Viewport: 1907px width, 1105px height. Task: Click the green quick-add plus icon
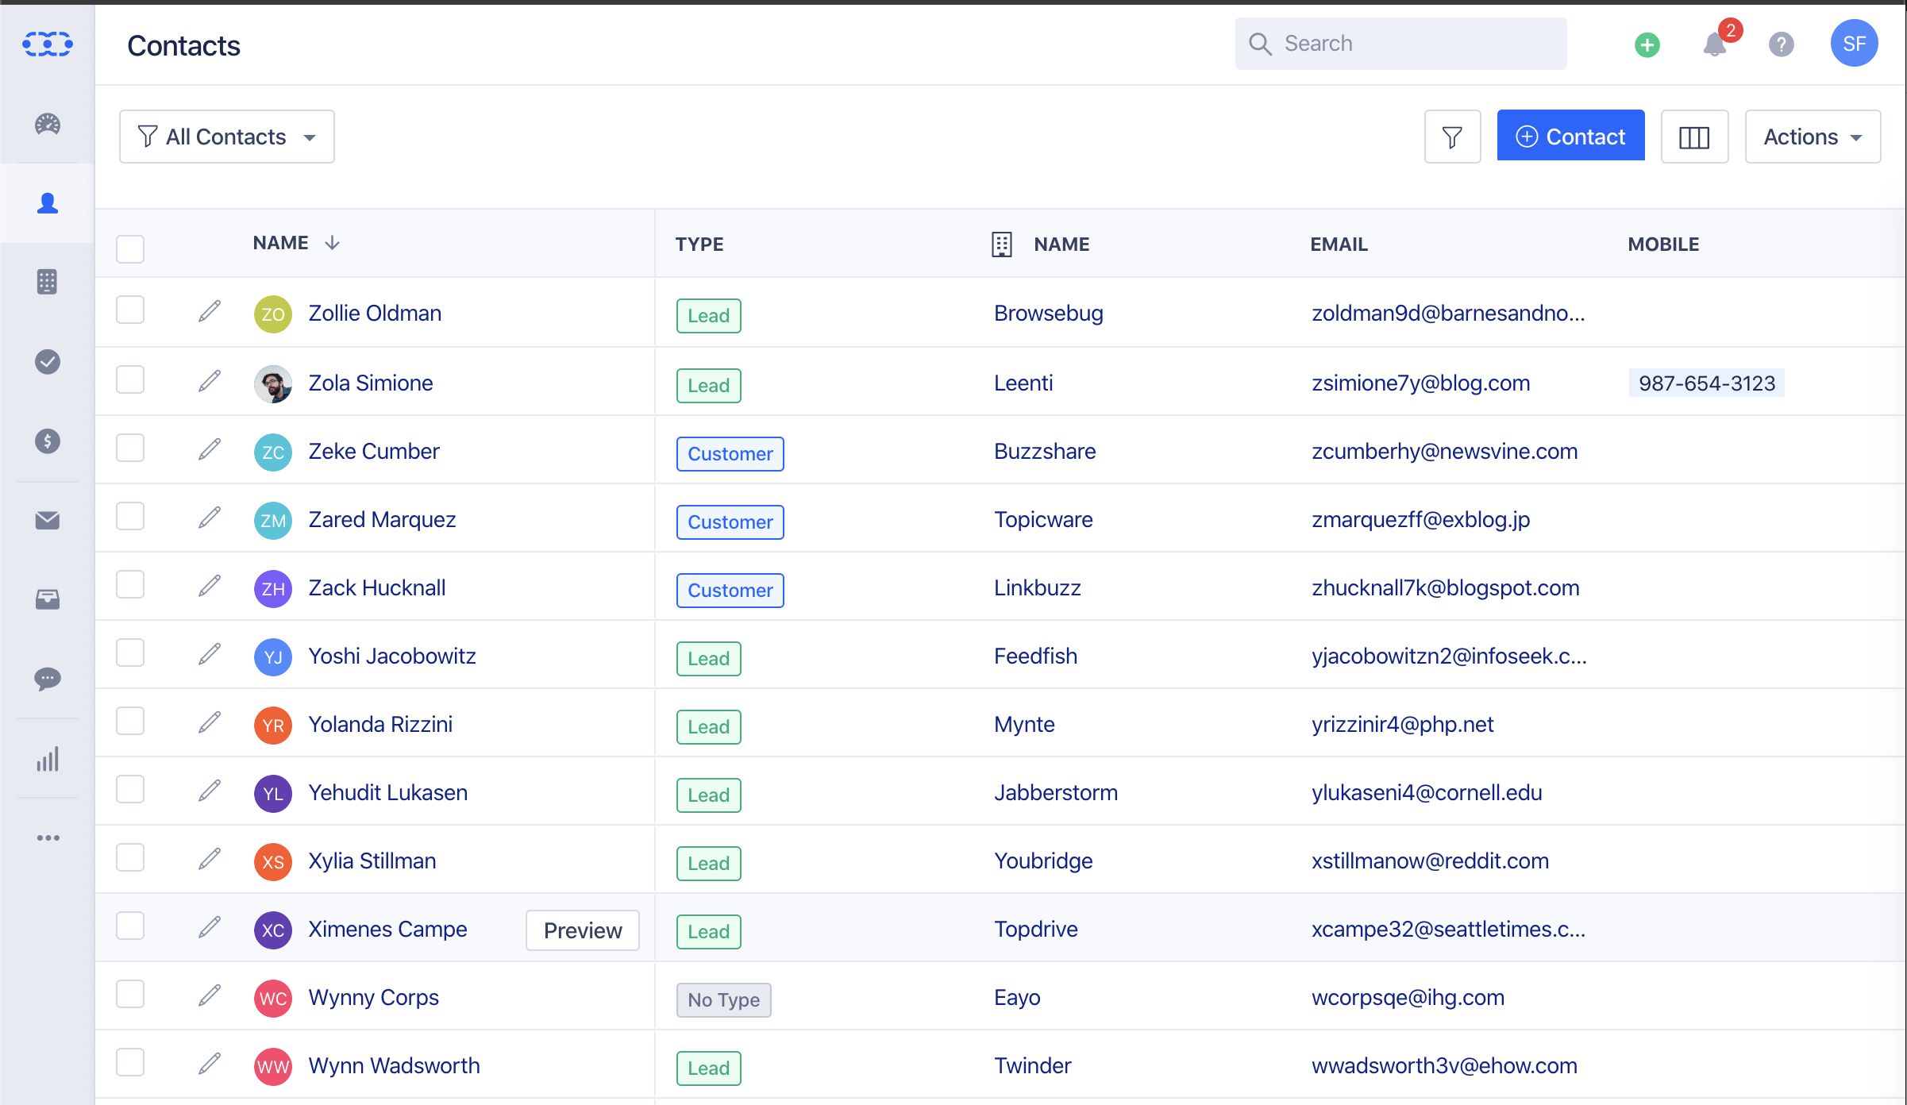[x=1647, y=45]
